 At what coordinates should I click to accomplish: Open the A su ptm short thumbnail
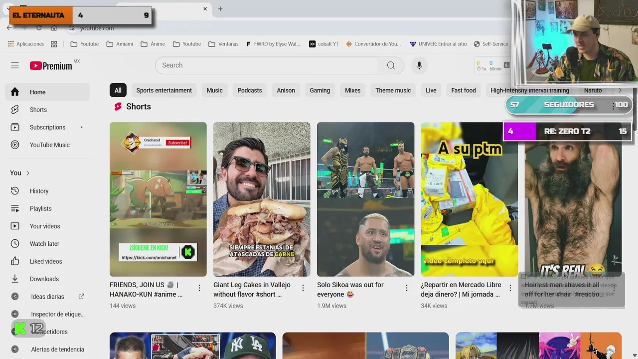click(469, 199)
